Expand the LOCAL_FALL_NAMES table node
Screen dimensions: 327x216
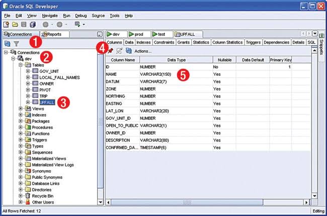[28, 77]
